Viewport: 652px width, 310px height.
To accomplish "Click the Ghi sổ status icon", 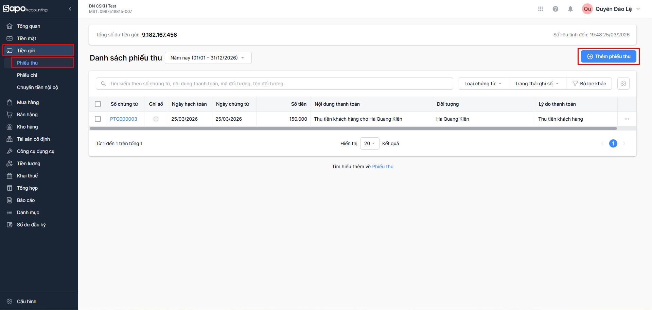I will [156, 119].
